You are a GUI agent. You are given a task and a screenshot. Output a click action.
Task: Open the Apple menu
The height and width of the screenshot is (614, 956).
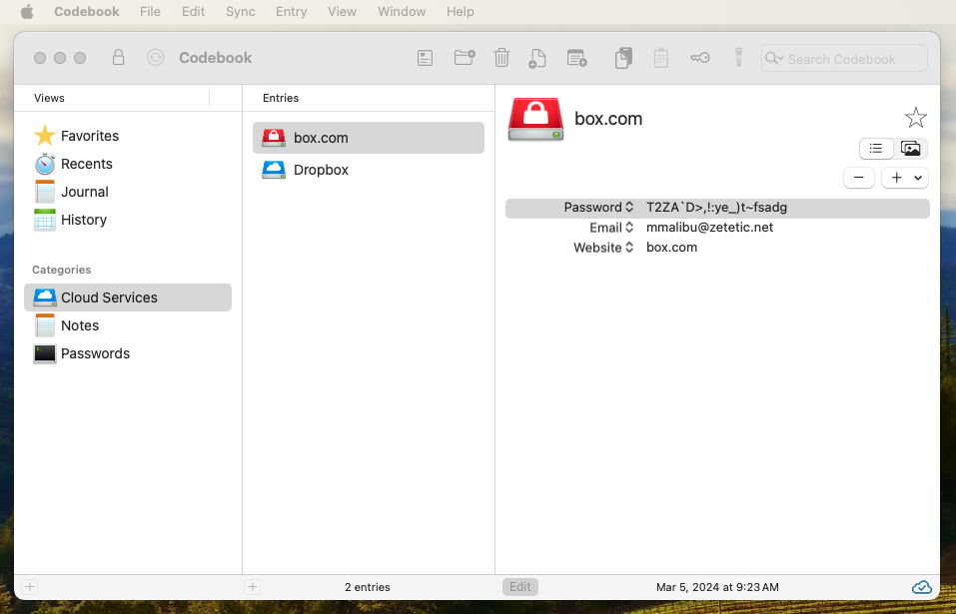[x=27, y=12]
